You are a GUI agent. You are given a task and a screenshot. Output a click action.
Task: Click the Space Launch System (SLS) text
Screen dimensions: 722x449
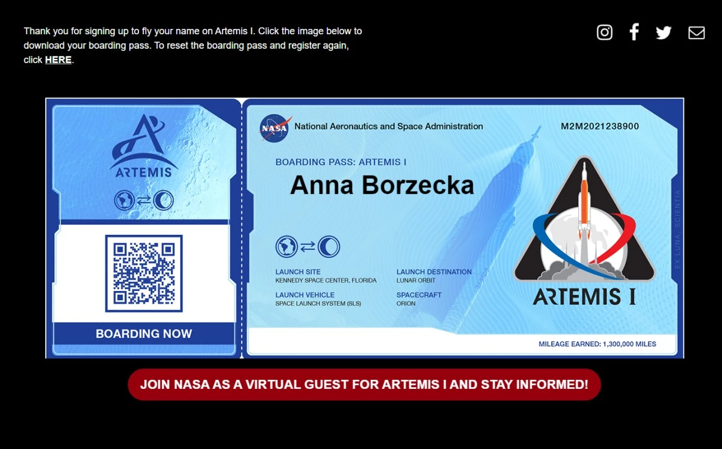point(318,304)
